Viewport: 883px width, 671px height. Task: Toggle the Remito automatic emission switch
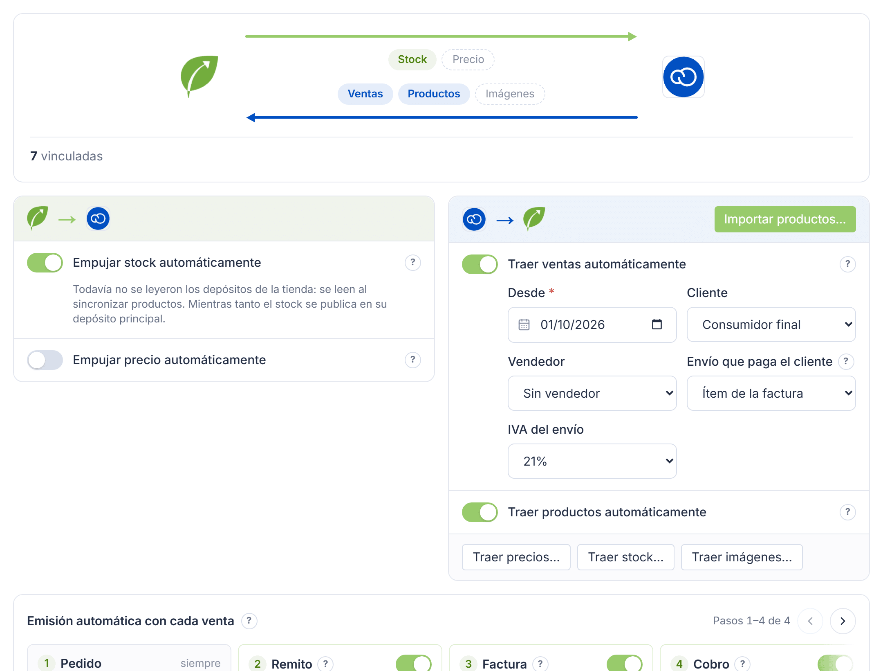tap(414, 663)
